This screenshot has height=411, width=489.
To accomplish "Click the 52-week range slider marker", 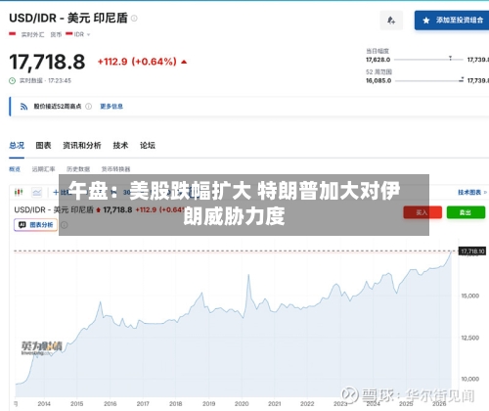I will tap(462, 79).
